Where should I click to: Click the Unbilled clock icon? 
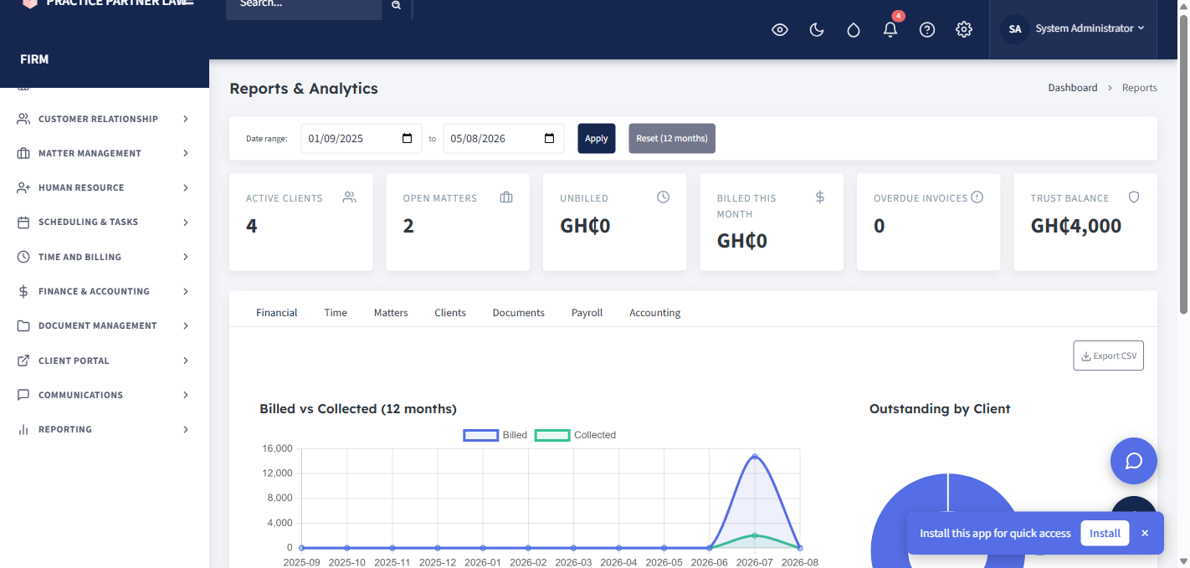tap(664, 197)
